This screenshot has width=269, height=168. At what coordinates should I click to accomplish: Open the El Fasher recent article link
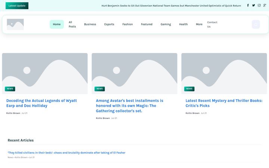pos(67,153)
